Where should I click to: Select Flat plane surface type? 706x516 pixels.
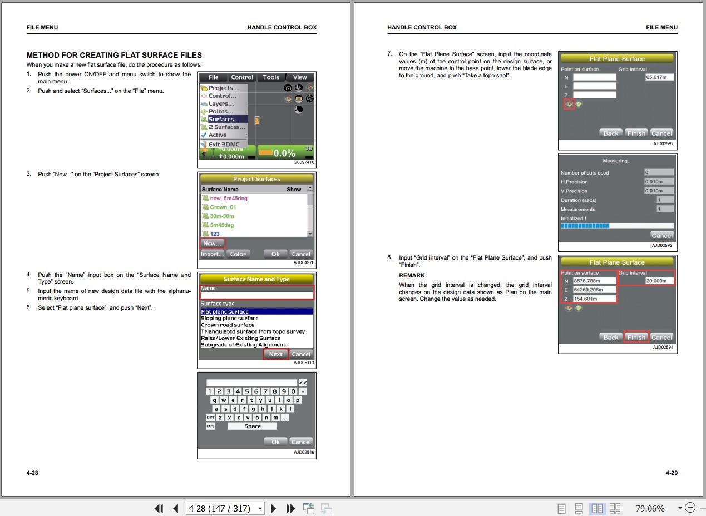point(256,311)
